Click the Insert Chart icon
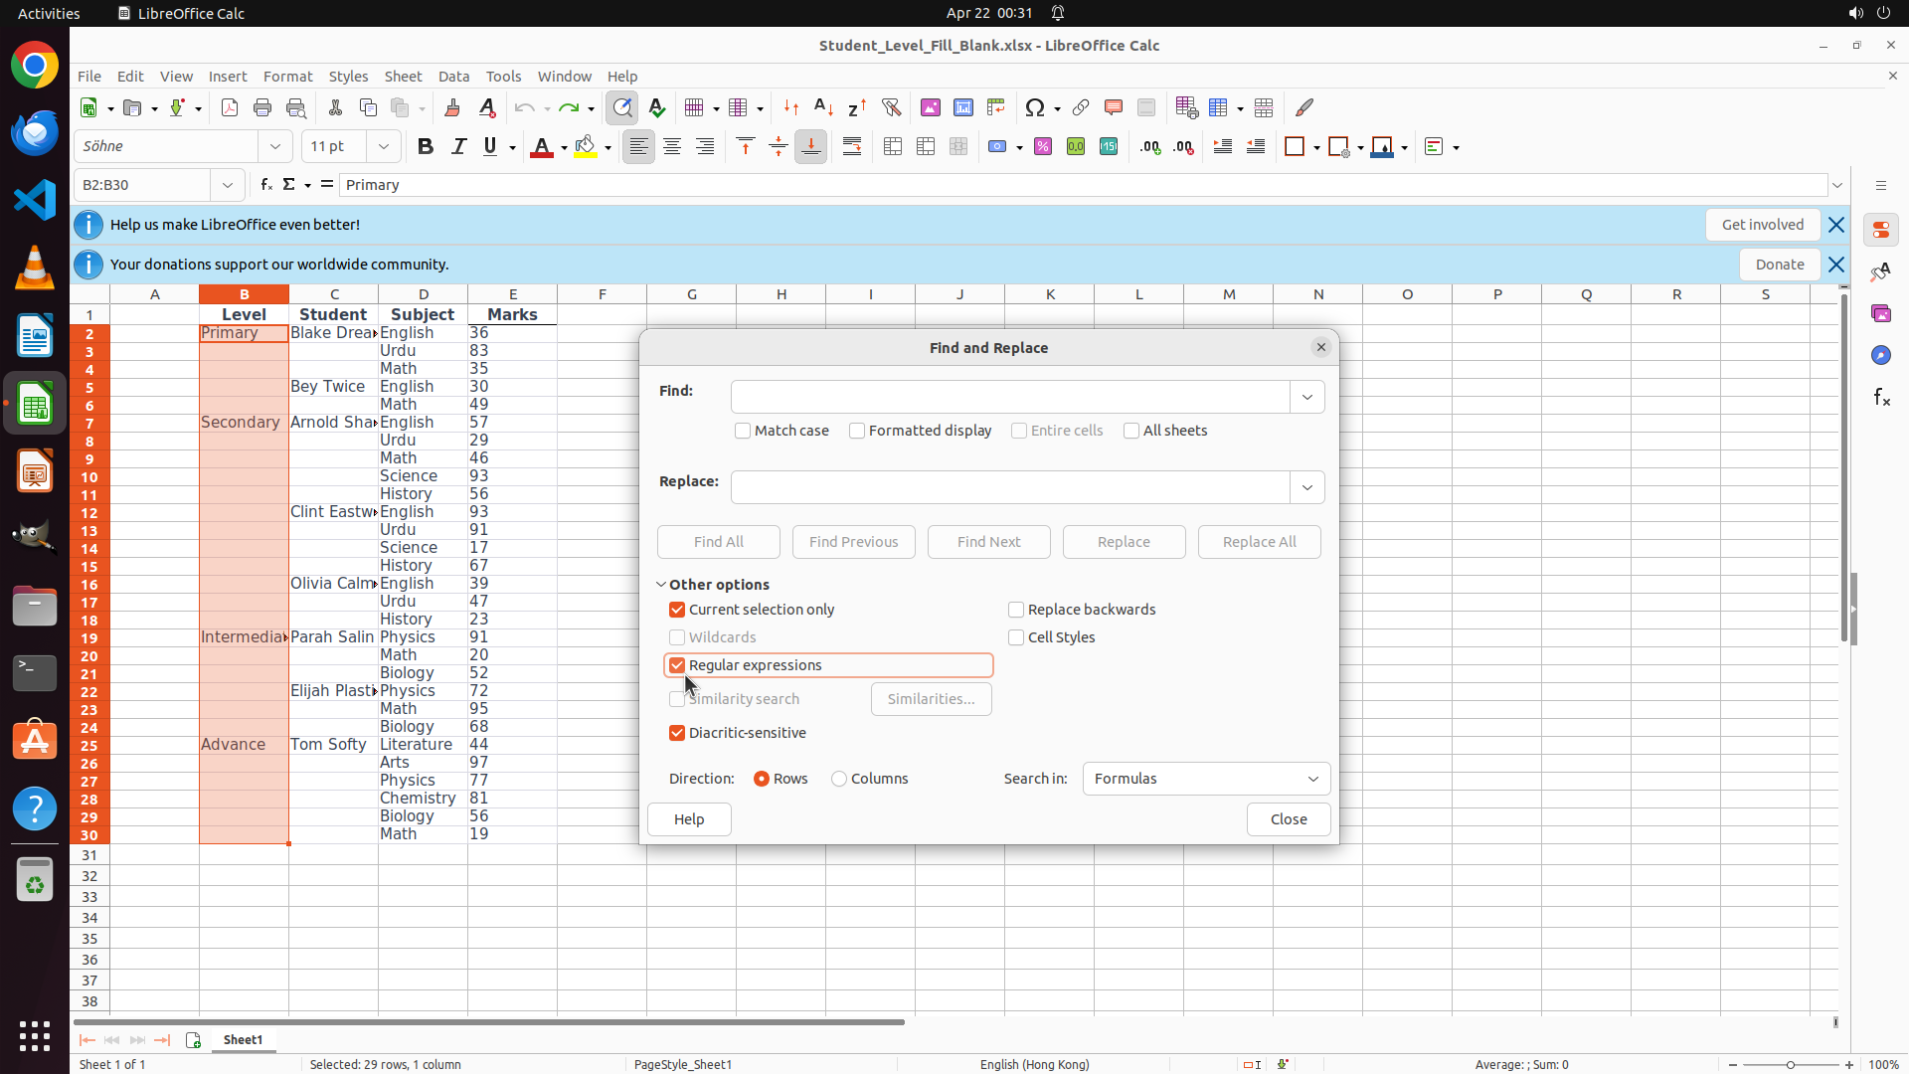The image size is (1909, 1074). tap(962, 107)
